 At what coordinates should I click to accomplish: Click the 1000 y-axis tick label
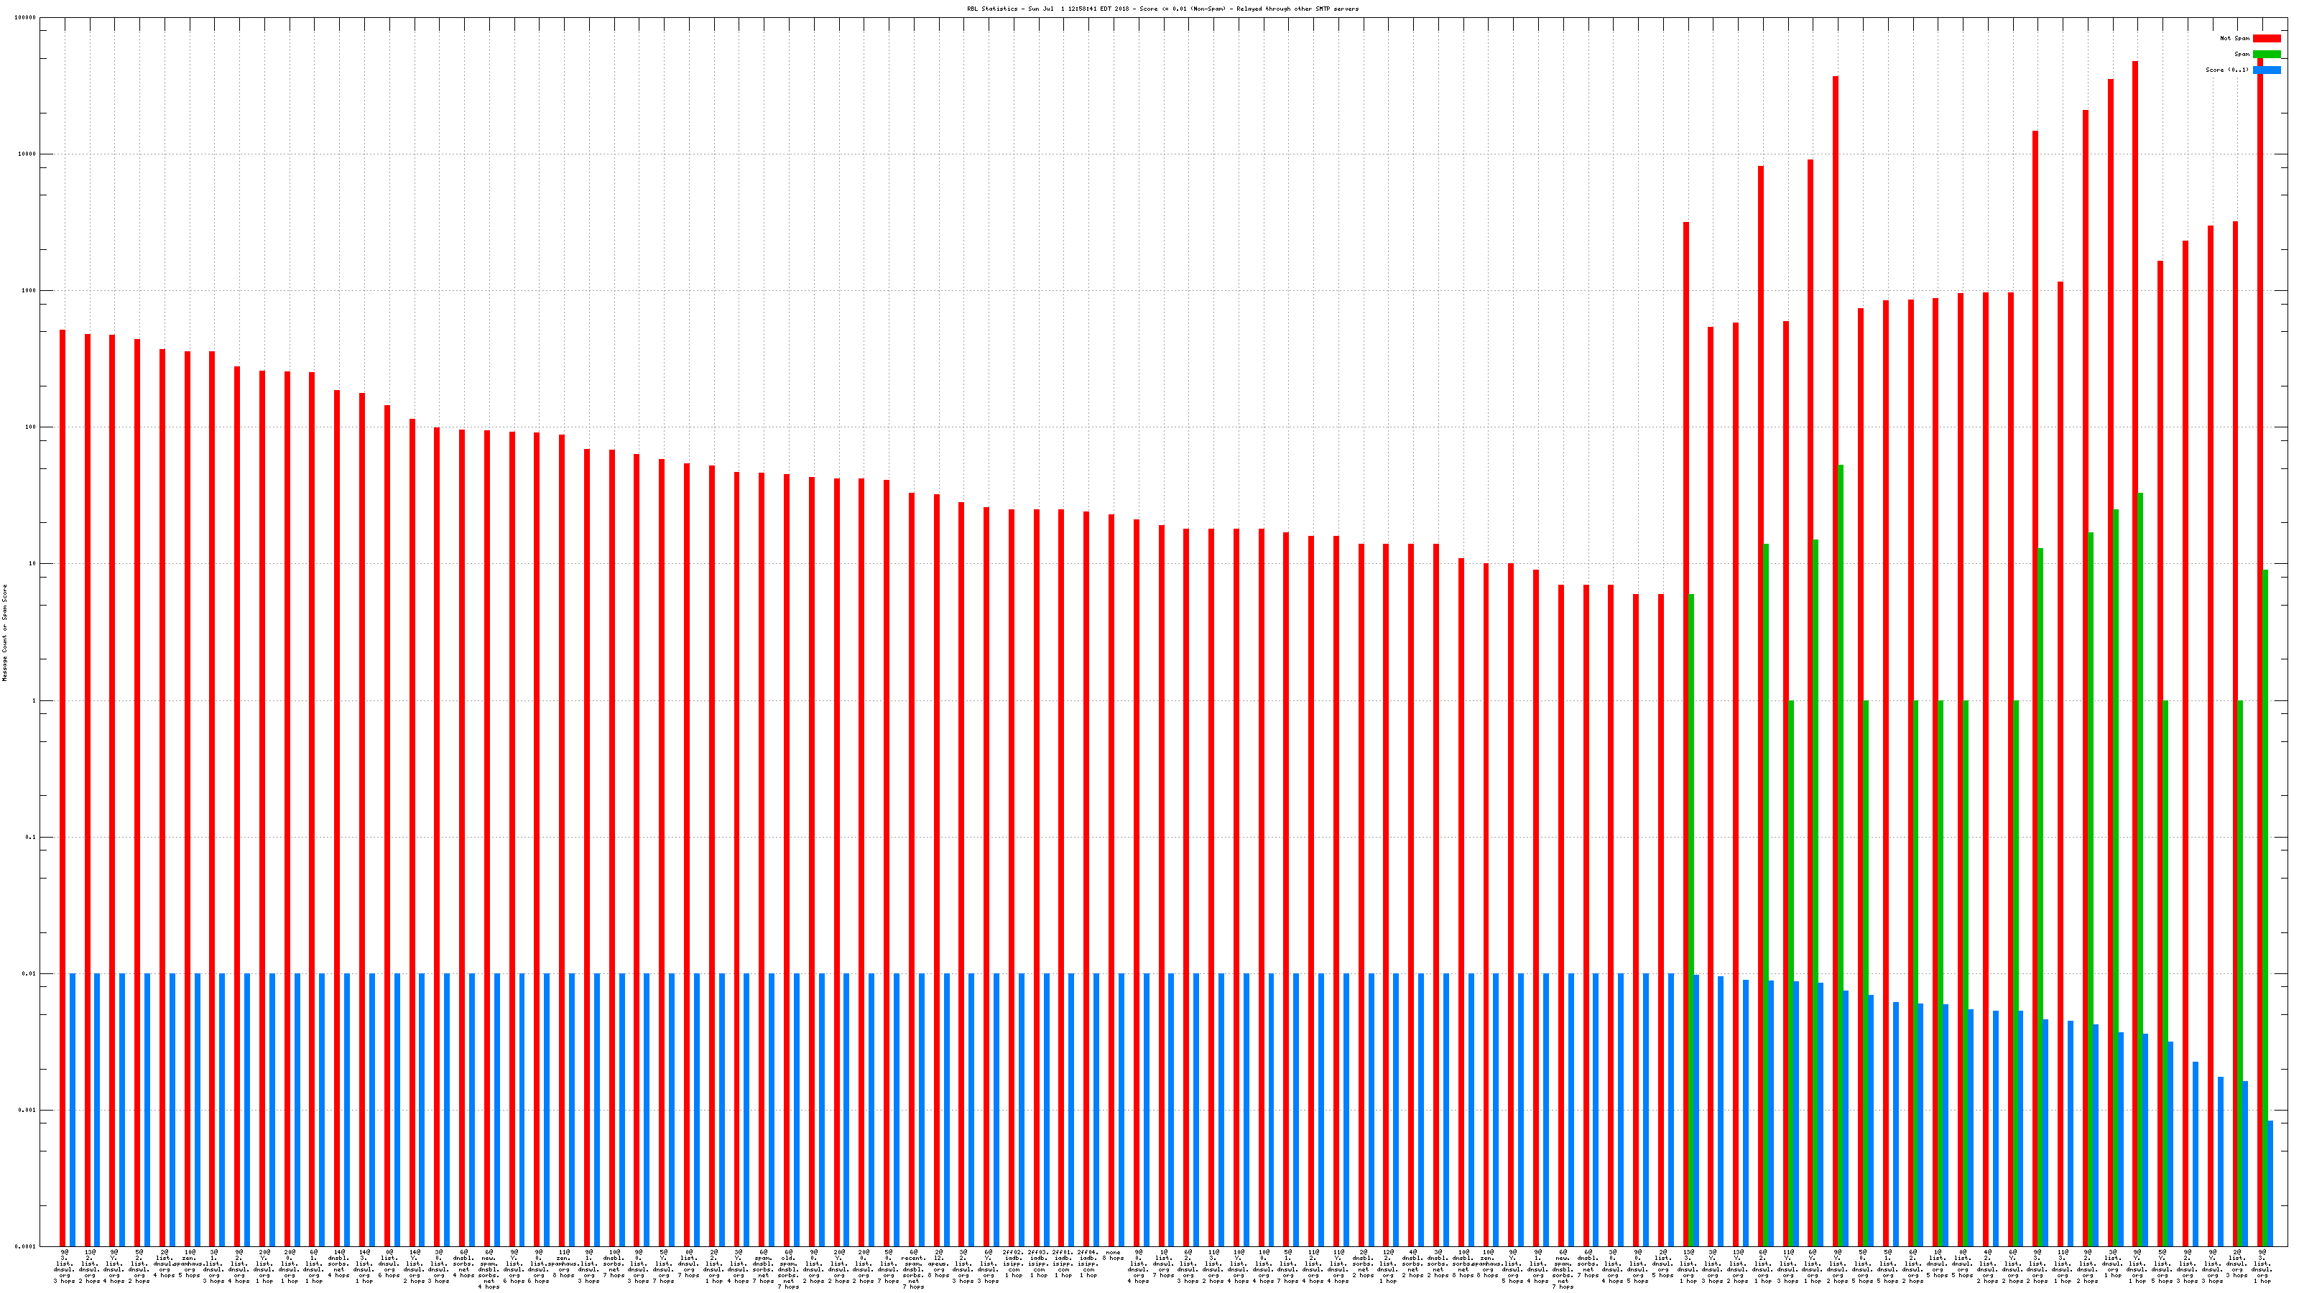pyautogui.click(x=29, y=291)
